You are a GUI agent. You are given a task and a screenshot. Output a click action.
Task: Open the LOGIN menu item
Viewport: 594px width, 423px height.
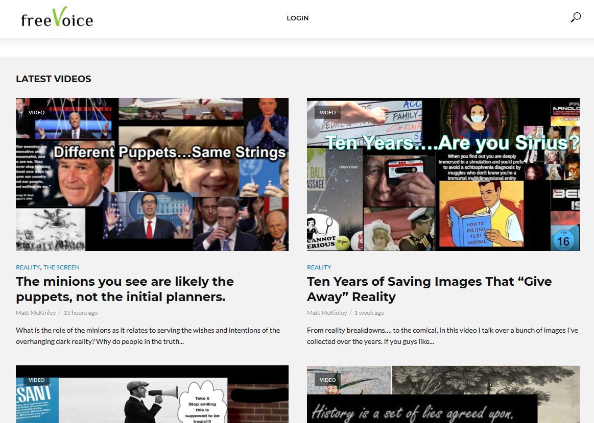click(297, 18)
